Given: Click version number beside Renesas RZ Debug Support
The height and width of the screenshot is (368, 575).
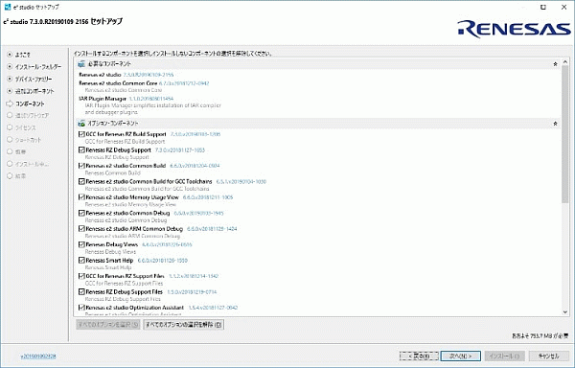Looking at the screenshot, I should (180, 149).
